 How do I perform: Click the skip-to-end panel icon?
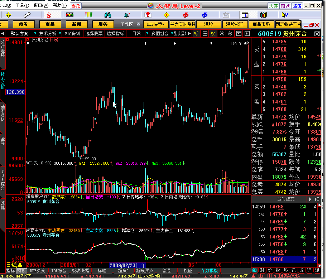coord(247,34)
